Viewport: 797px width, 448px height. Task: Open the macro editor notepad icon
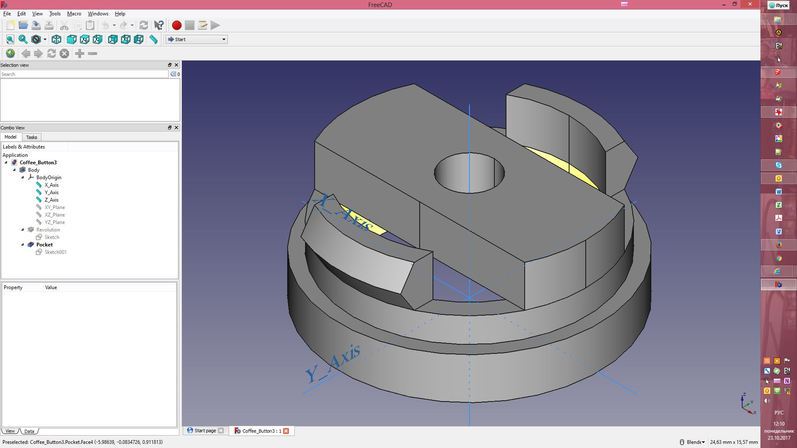pos(203,25)
